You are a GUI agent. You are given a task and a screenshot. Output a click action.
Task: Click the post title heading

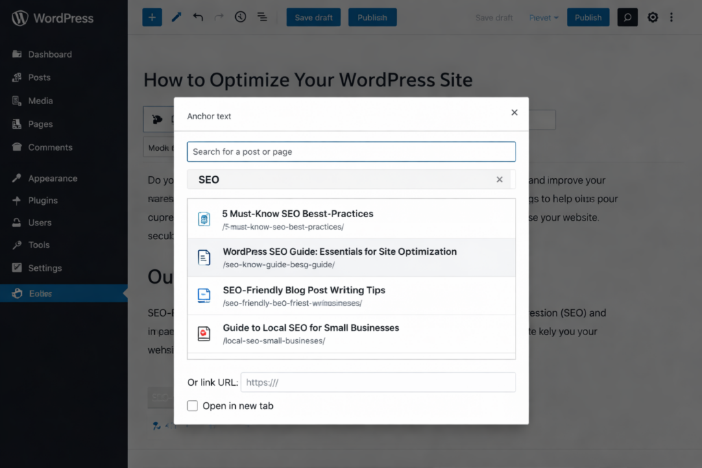tap(308, 80)
